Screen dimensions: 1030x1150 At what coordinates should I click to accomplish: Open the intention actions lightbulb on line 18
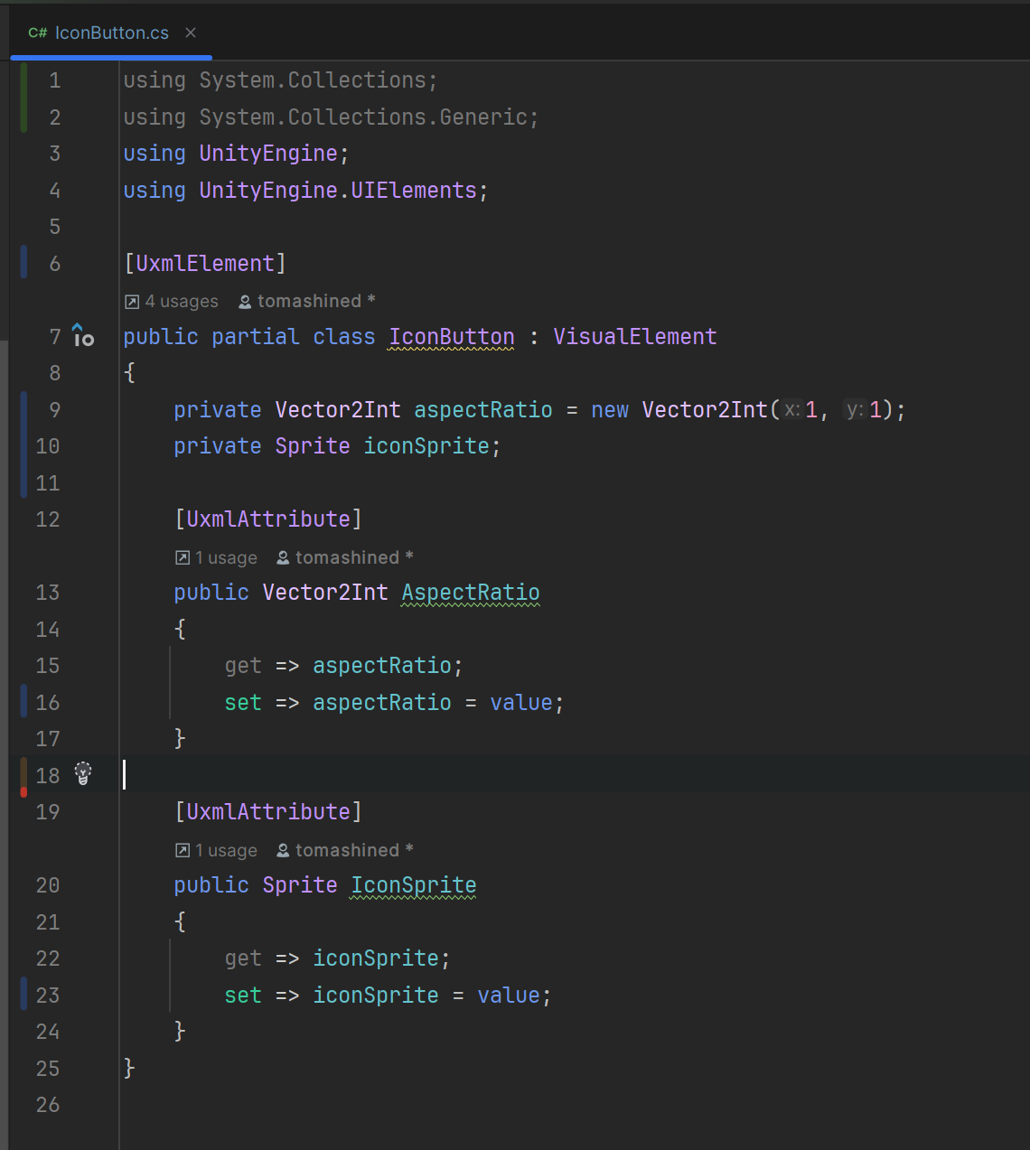(x=83, y=774)
